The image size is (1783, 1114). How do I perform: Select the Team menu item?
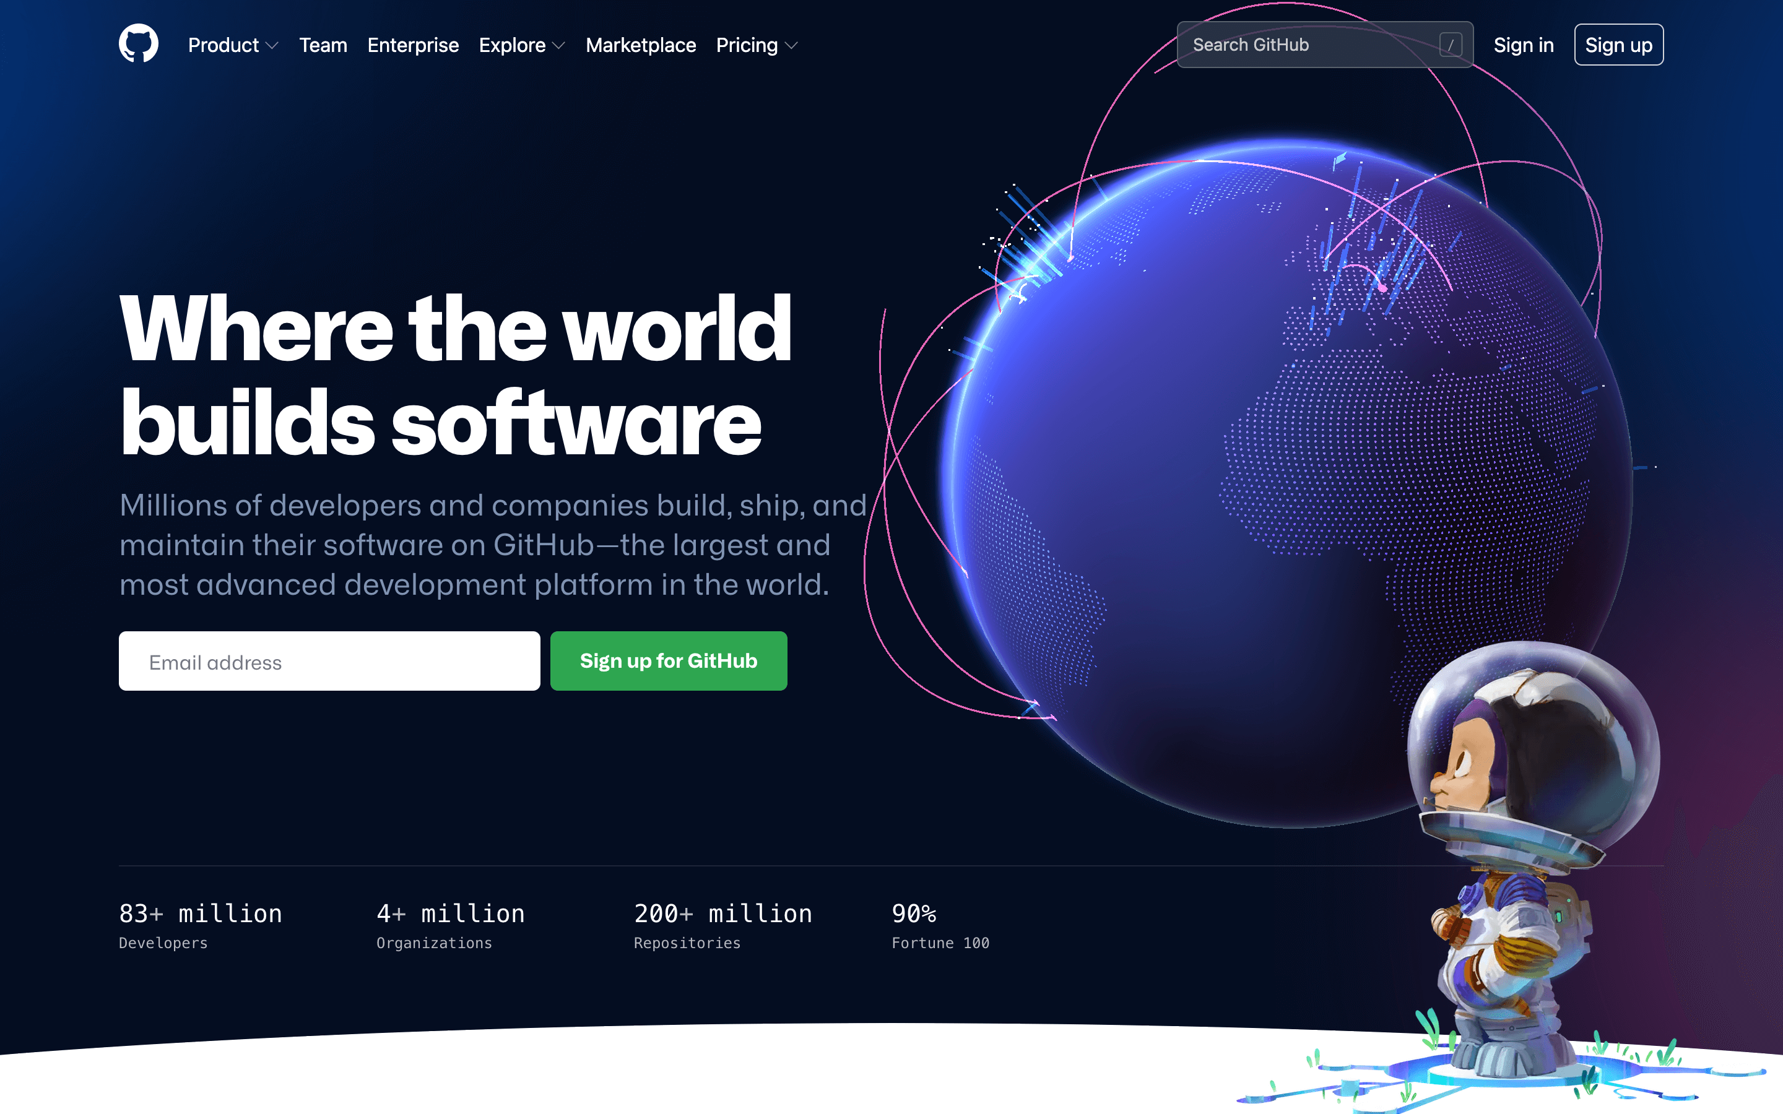click(322, 44)
